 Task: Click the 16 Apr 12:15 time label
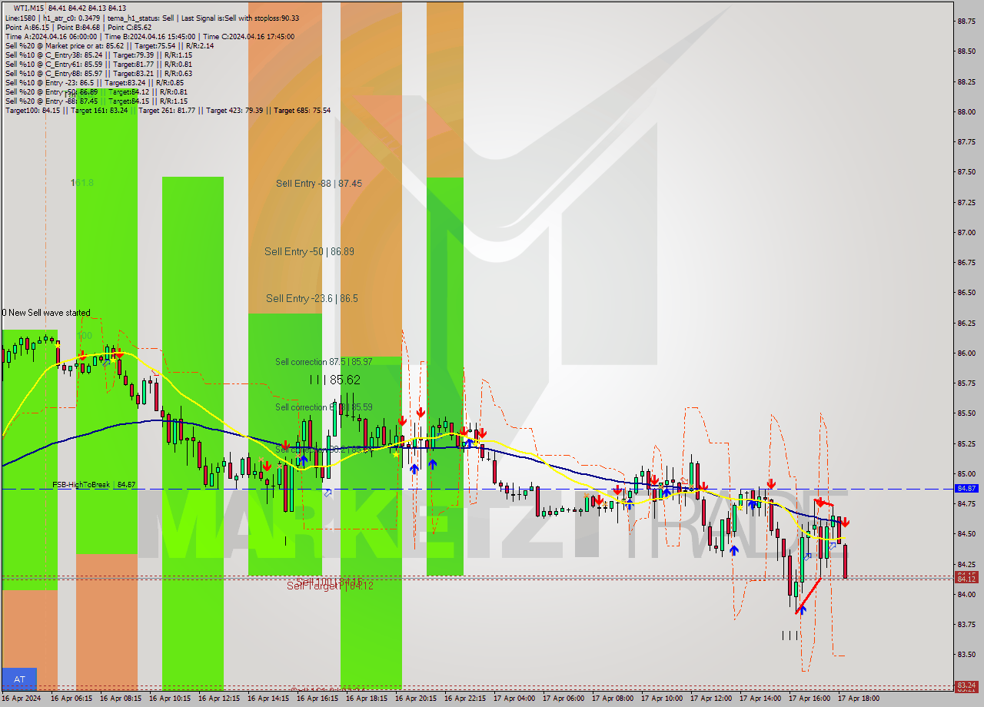pyautogui.click(x=219, y=699)
